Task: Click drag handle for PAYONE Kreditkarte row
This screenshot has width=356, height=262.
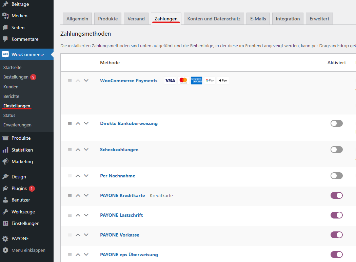Action: pos(70,195)
